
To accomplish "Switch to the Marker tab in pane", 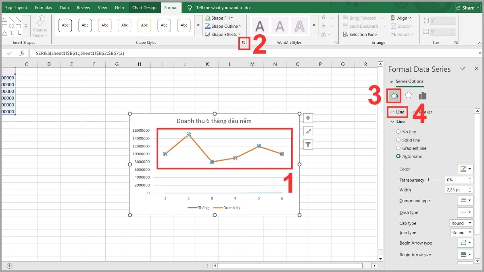I will coord(422,112).
